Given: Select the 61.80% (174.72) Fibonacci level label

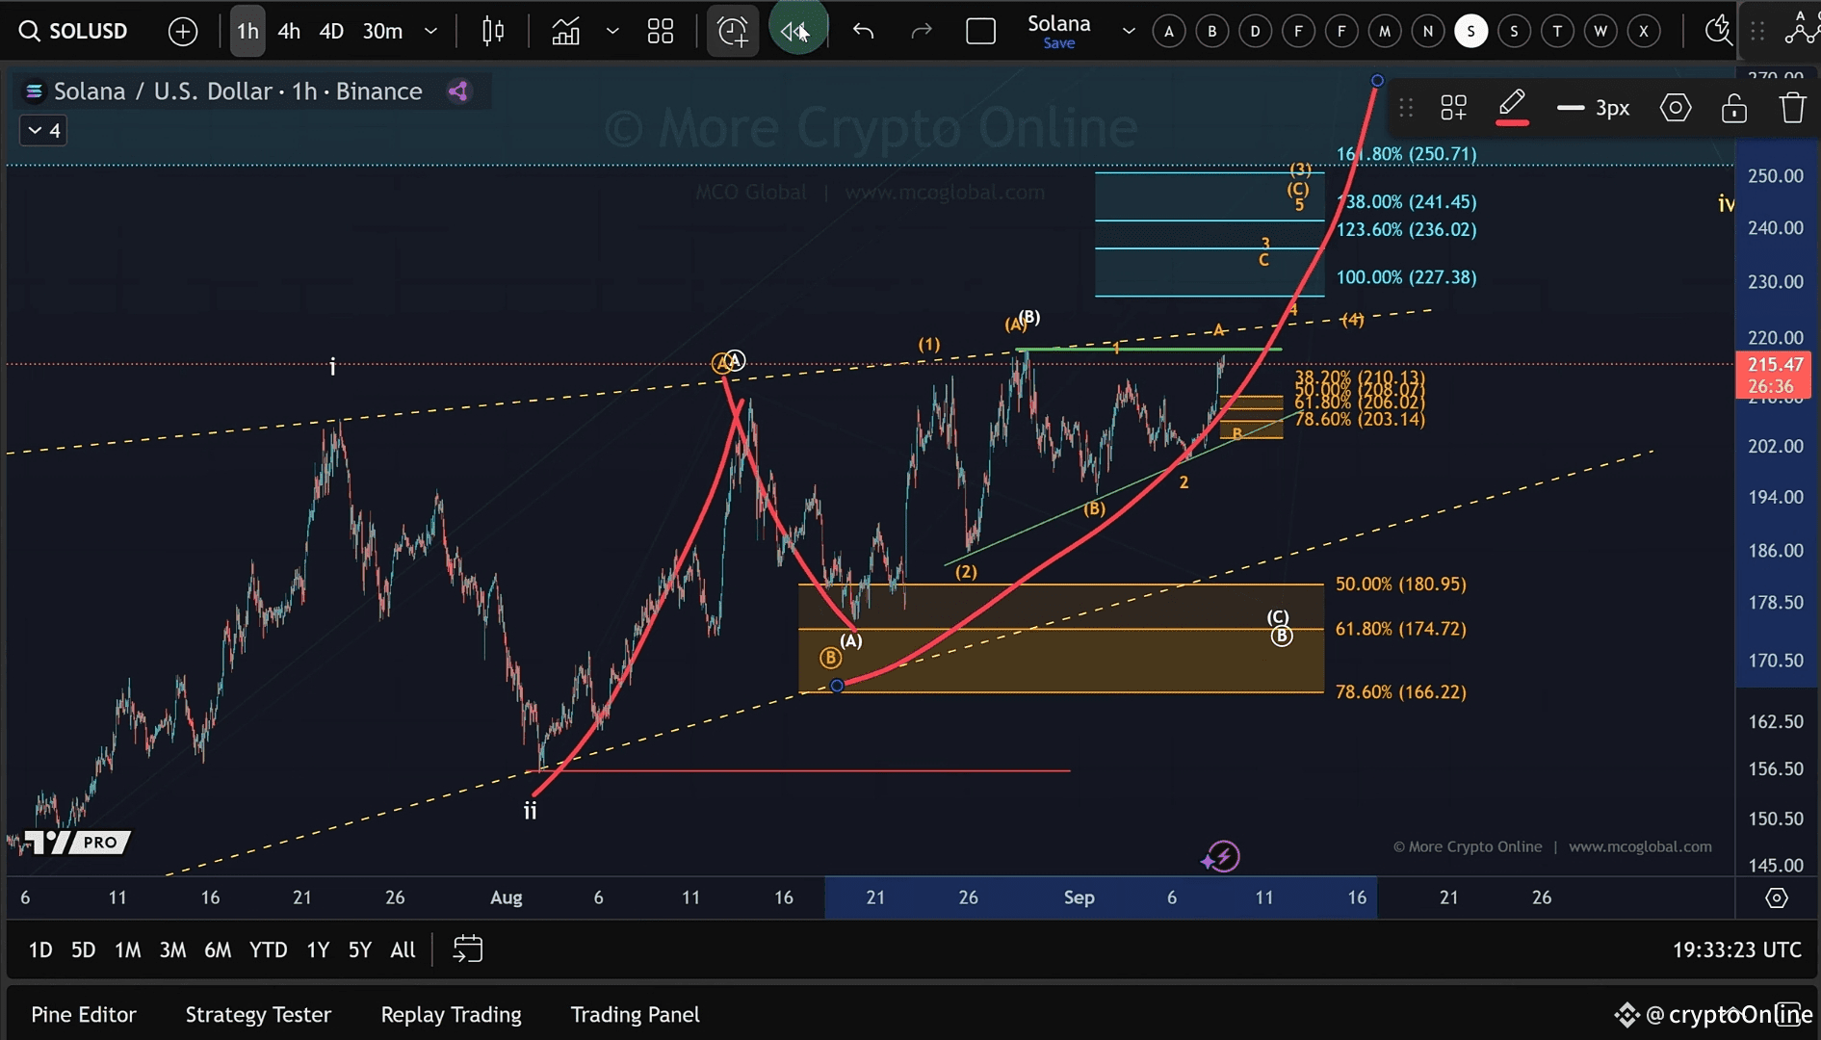Looking at the screenshot, I should (x=1400, y=629).
